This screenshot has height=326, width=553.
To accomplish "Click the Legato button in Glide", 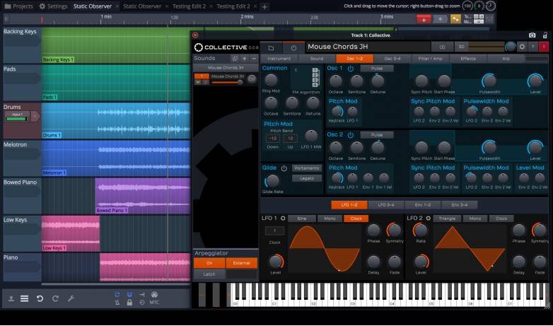I will (306, 178).
